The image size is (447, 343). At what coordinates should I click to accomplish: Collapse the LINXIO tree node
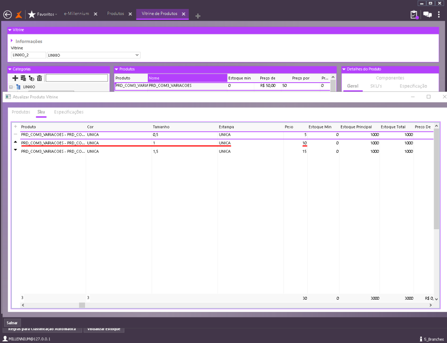click(x=11, y=87)
